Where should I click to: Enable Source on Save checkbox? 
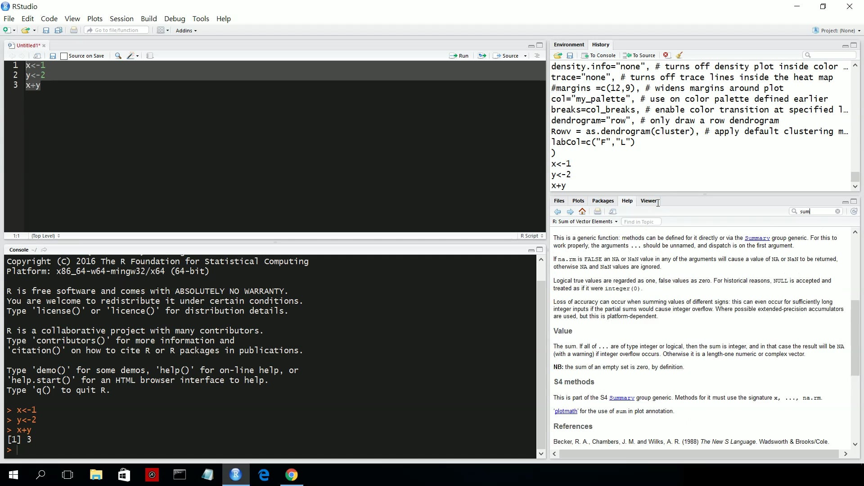click(64, 56)
